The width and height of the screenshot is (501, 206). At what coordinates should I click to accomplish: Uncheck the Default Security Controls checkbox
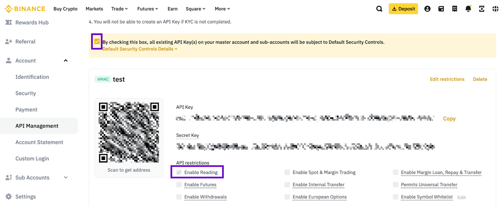point(97,41)
